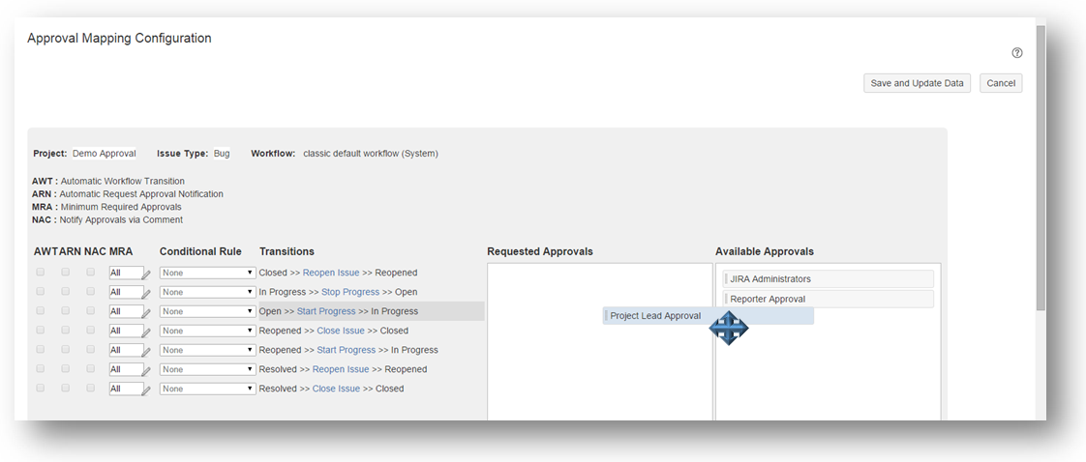This screenshot has height=462, width=1086.
Task: Enable AWT checkbox for Closed-Reopen Issue transition
Action: [41, 273]
